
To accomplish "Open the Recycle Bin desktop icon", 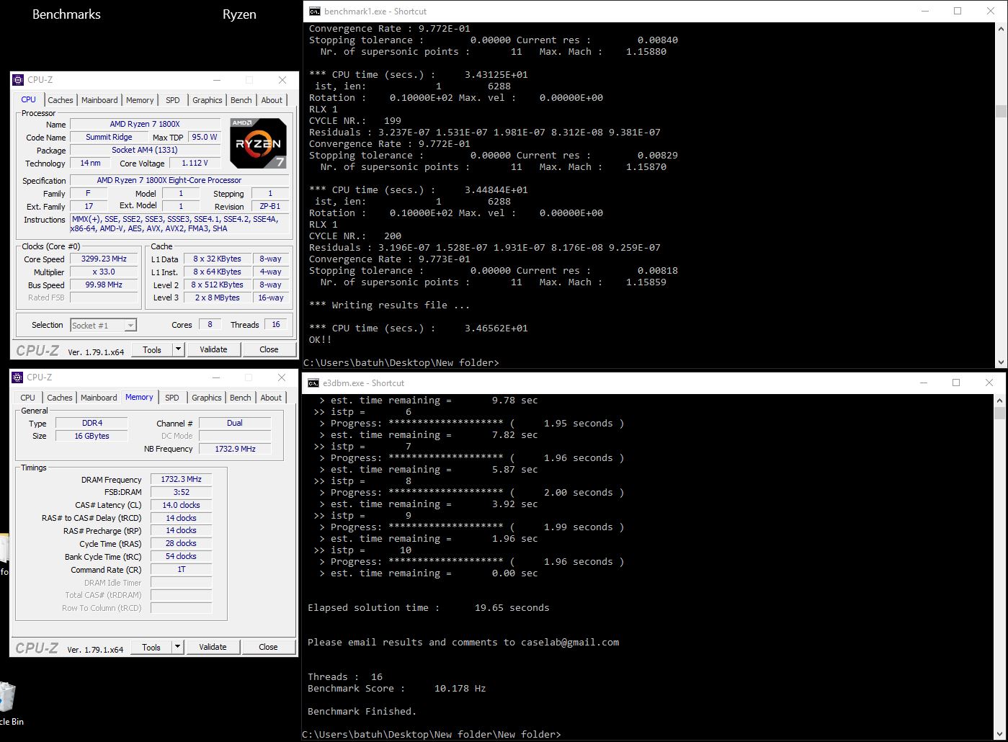I will tap(7, 702).
